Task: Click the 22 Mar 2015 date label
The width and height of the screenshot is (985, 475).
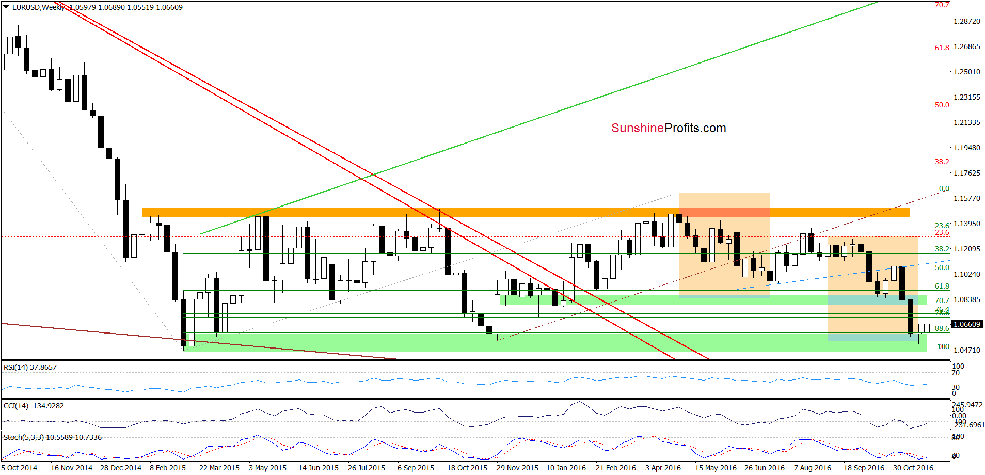Action: [x=219, y=468]
